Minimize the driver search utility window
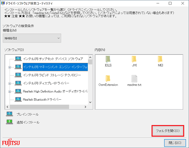This screenshot has height=148, width=189. pyautogui.click(x=158, y=3)
